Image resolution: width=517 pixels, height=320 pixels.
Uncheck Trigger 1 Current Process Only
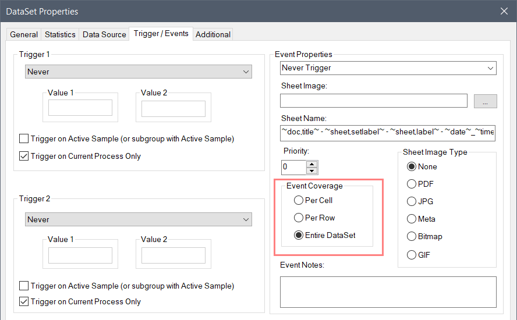(24, 156)
